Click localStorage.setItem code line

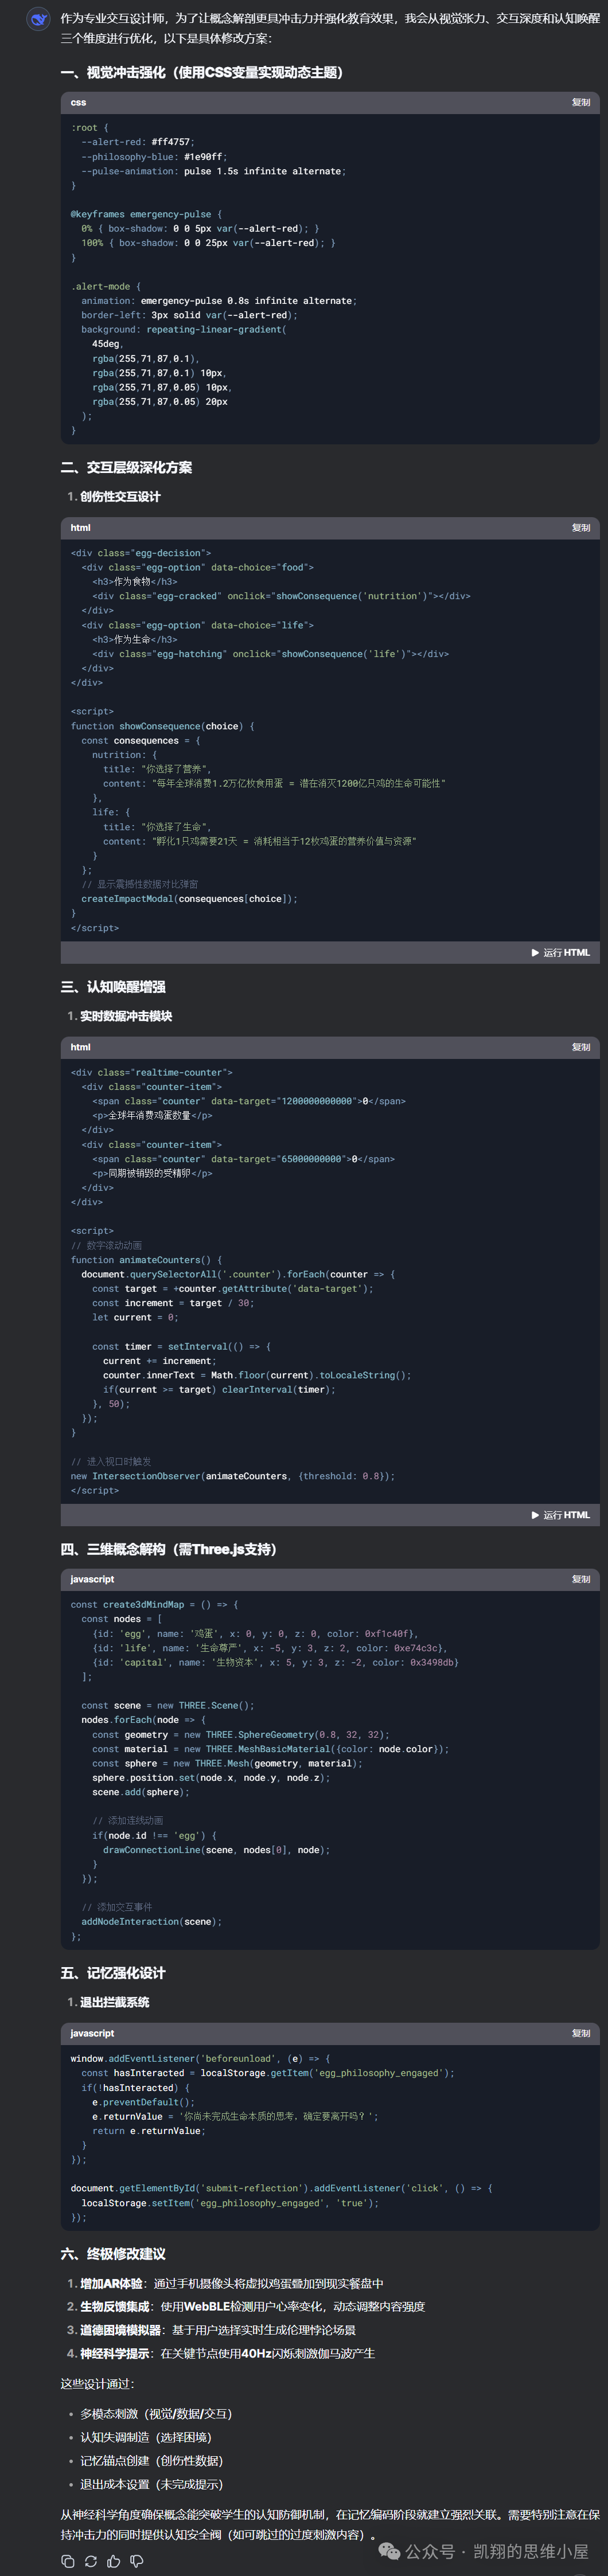230,2203
